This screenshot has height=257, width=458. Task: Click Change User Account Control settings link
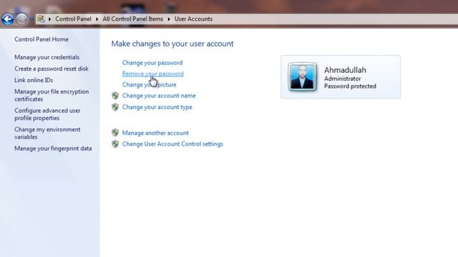click(172, 144)
